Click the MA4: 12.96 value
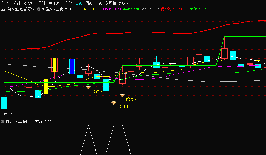The width and height of the screenshot is (266, 155). tap(131, 9)
